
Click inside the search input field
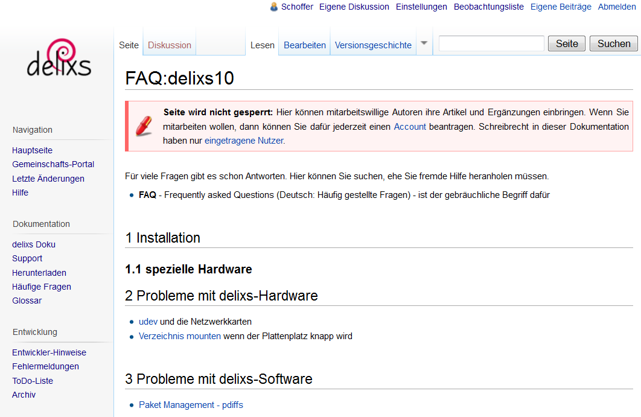click(491, 43)
